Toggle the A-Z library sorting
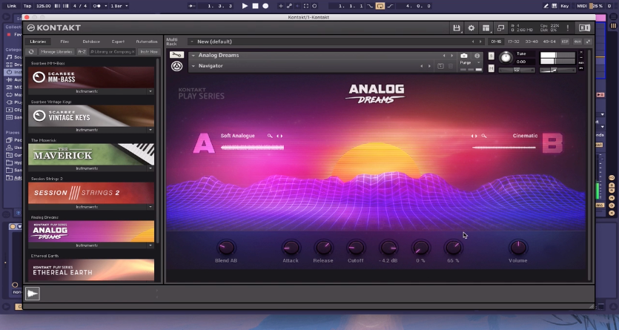 [82, 52]
